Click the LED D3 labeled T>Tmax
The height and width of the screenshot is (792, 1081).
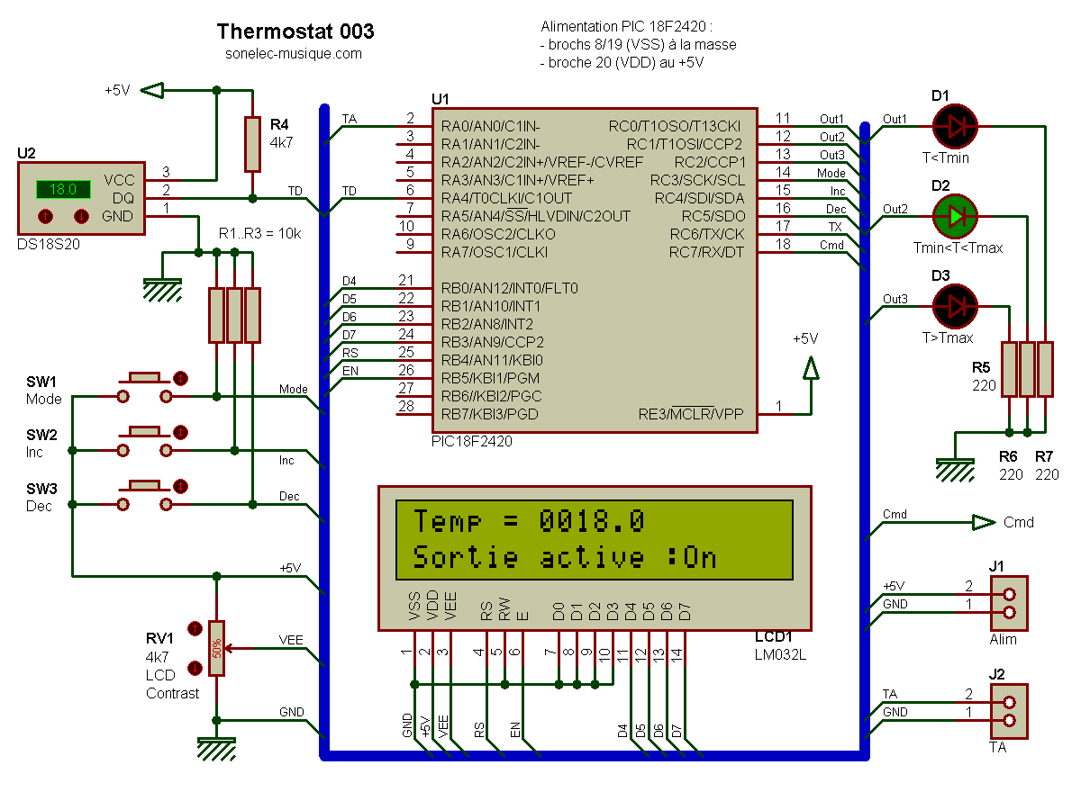(x=955, y=307)
